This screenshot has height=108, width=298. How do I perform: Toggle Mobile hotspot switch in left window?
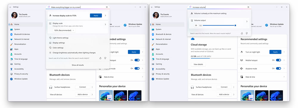point(137,60)
